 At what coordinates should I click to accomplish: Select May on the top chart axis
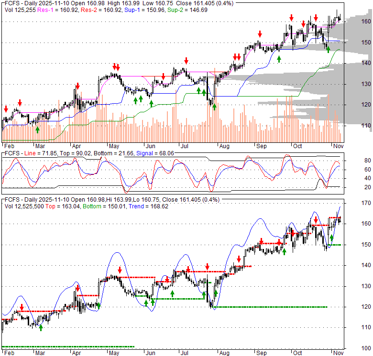point(114,146)
